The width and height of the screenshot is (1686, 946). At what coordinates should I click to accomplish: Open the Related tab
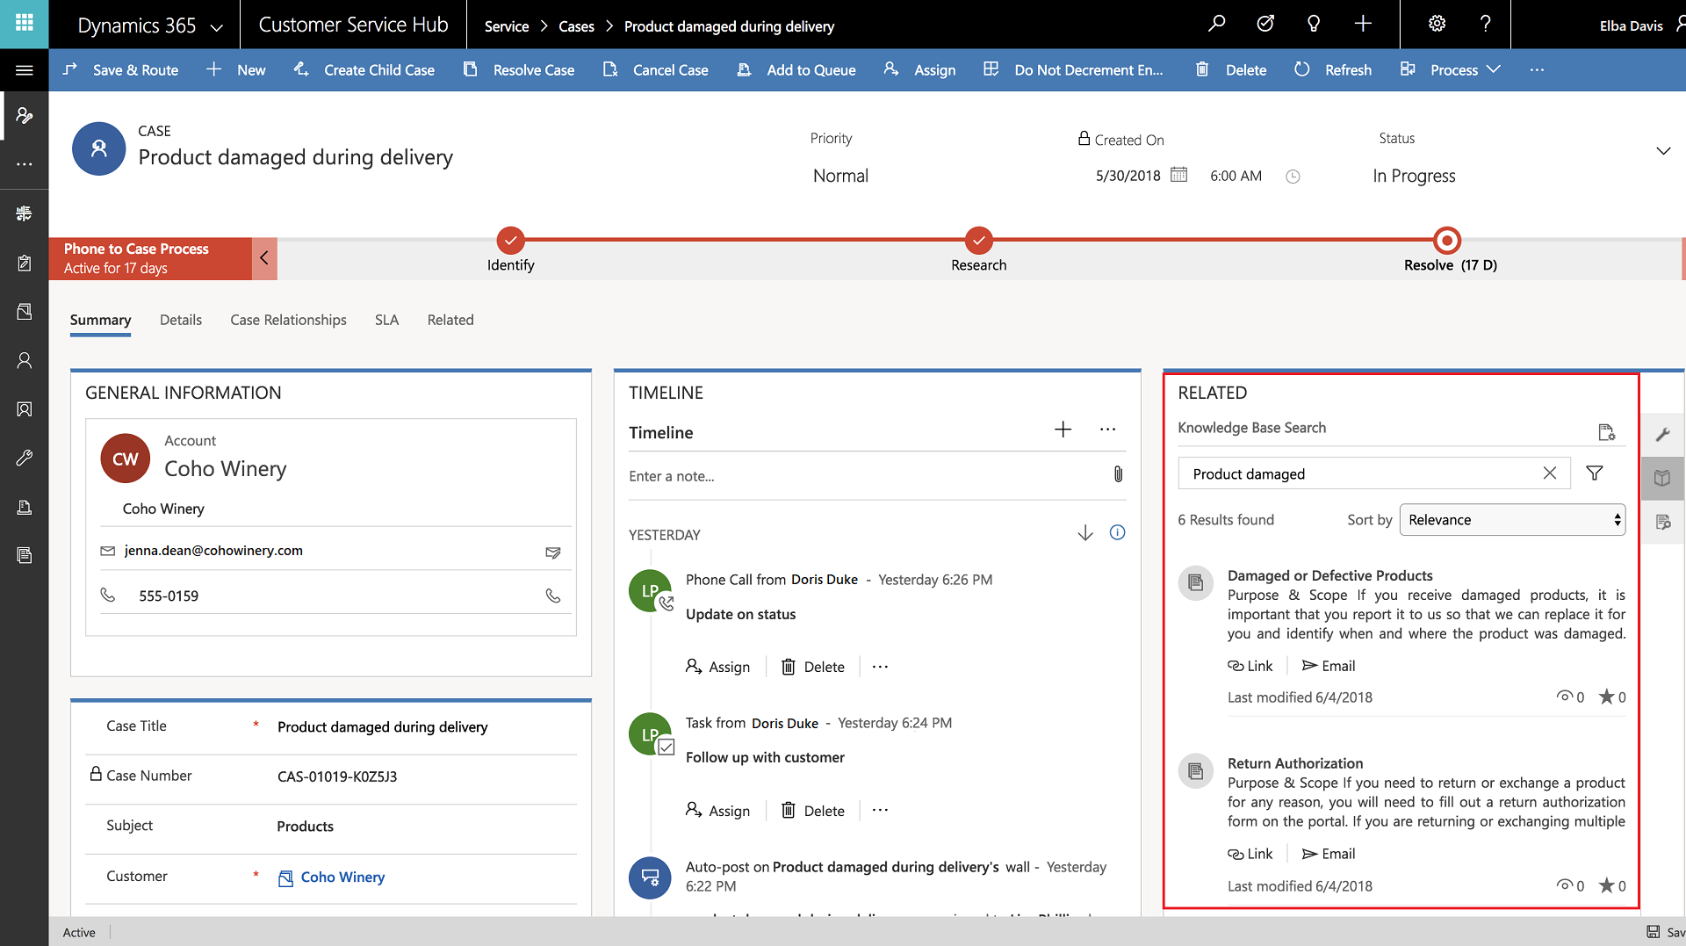(x=450, y=320)
